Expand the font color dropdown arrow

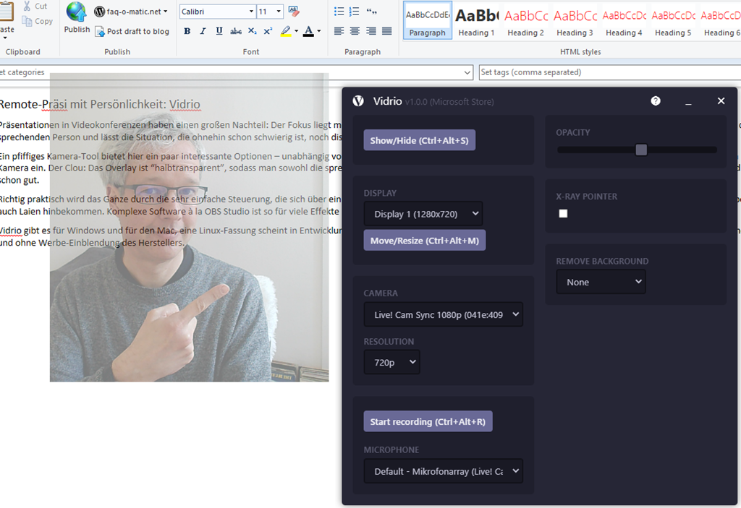[x=319, y=31]
